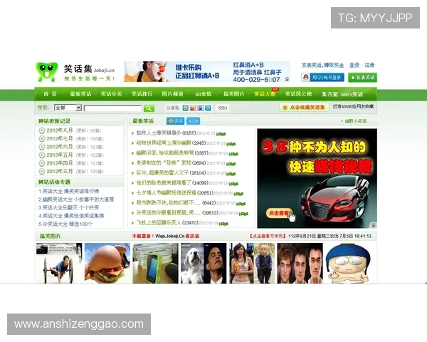Open 笑话风云榜 navigation item
This screenshot has width=427, height=342.
coord(298,94)
